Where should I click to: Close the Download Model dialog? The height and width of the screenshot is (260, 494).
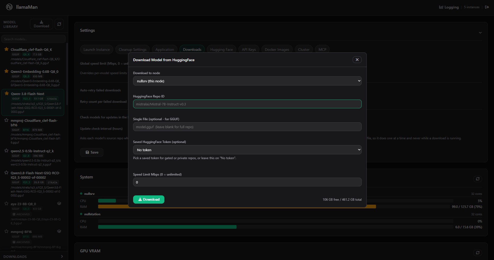point(357,60)
